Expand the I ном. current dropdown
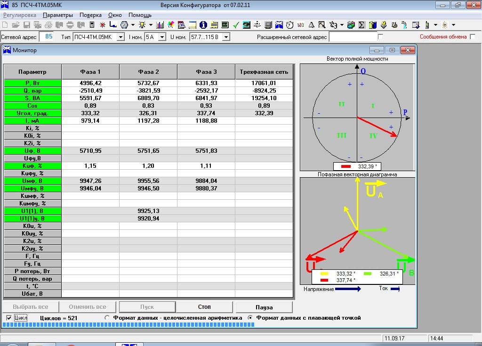The image size is (482, 346). 162,37
